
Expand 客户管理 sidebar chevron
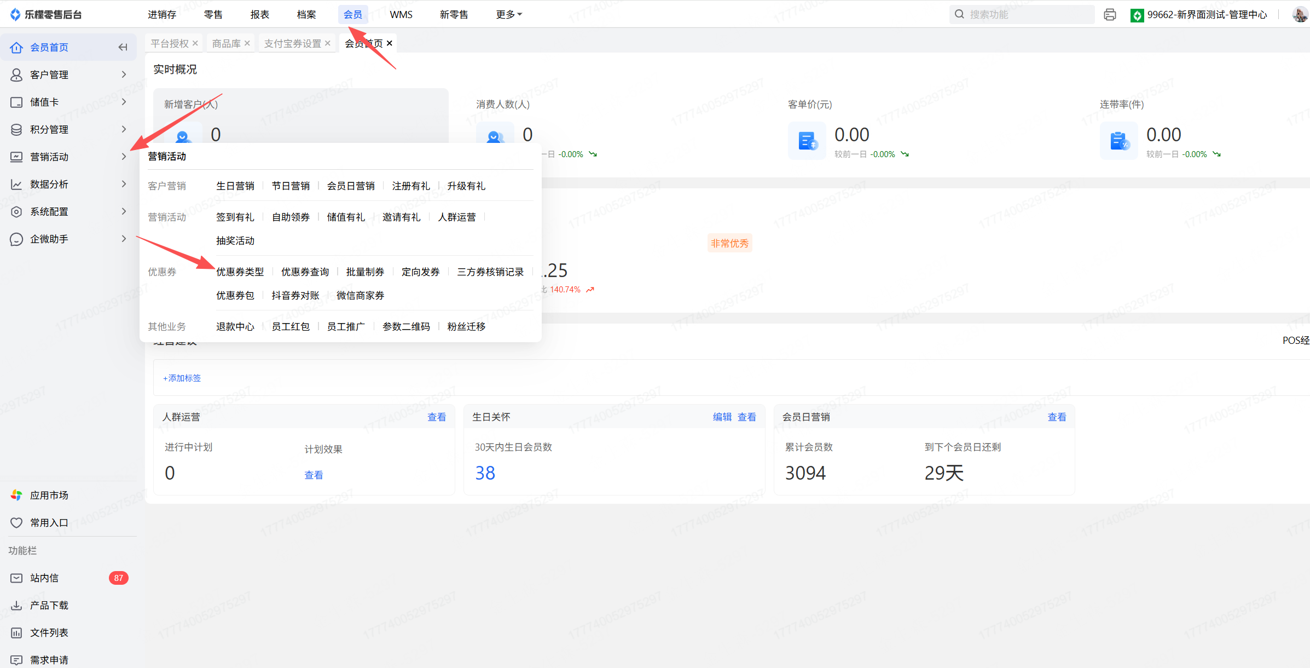click(x=124, y=74)
